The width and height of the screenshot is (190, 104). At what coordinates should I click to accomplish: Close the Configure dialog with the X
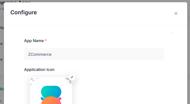pyautogui.click(x=176, y=13)
